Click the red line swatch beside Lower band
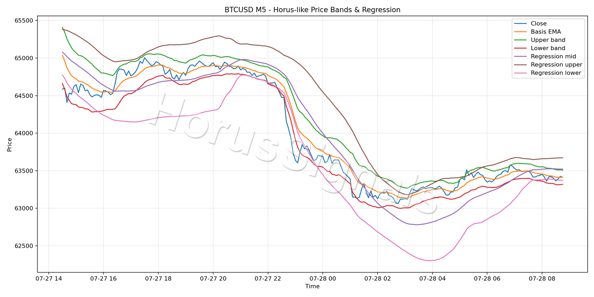This screenshot has width=594, height=297. 520,48
